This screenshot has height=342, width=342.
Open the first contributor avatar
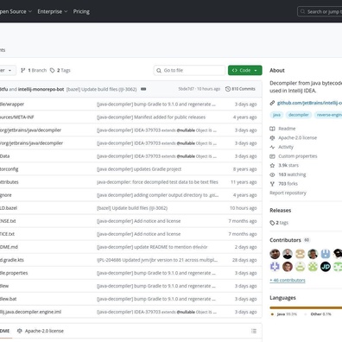click(x=275, y=254)
